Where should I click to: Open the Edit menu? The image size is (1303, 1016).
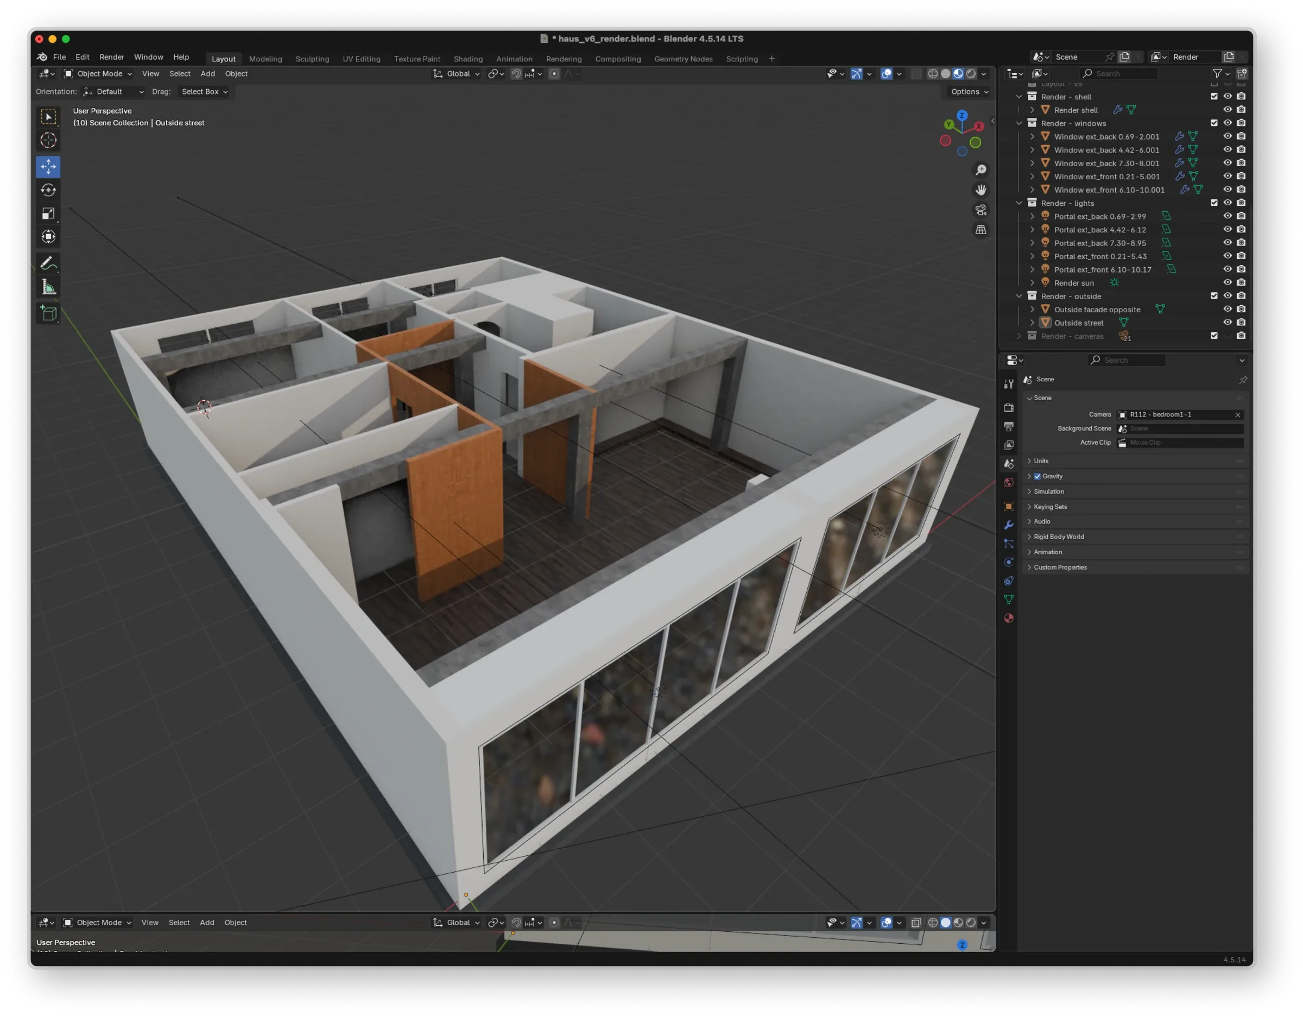83,56
